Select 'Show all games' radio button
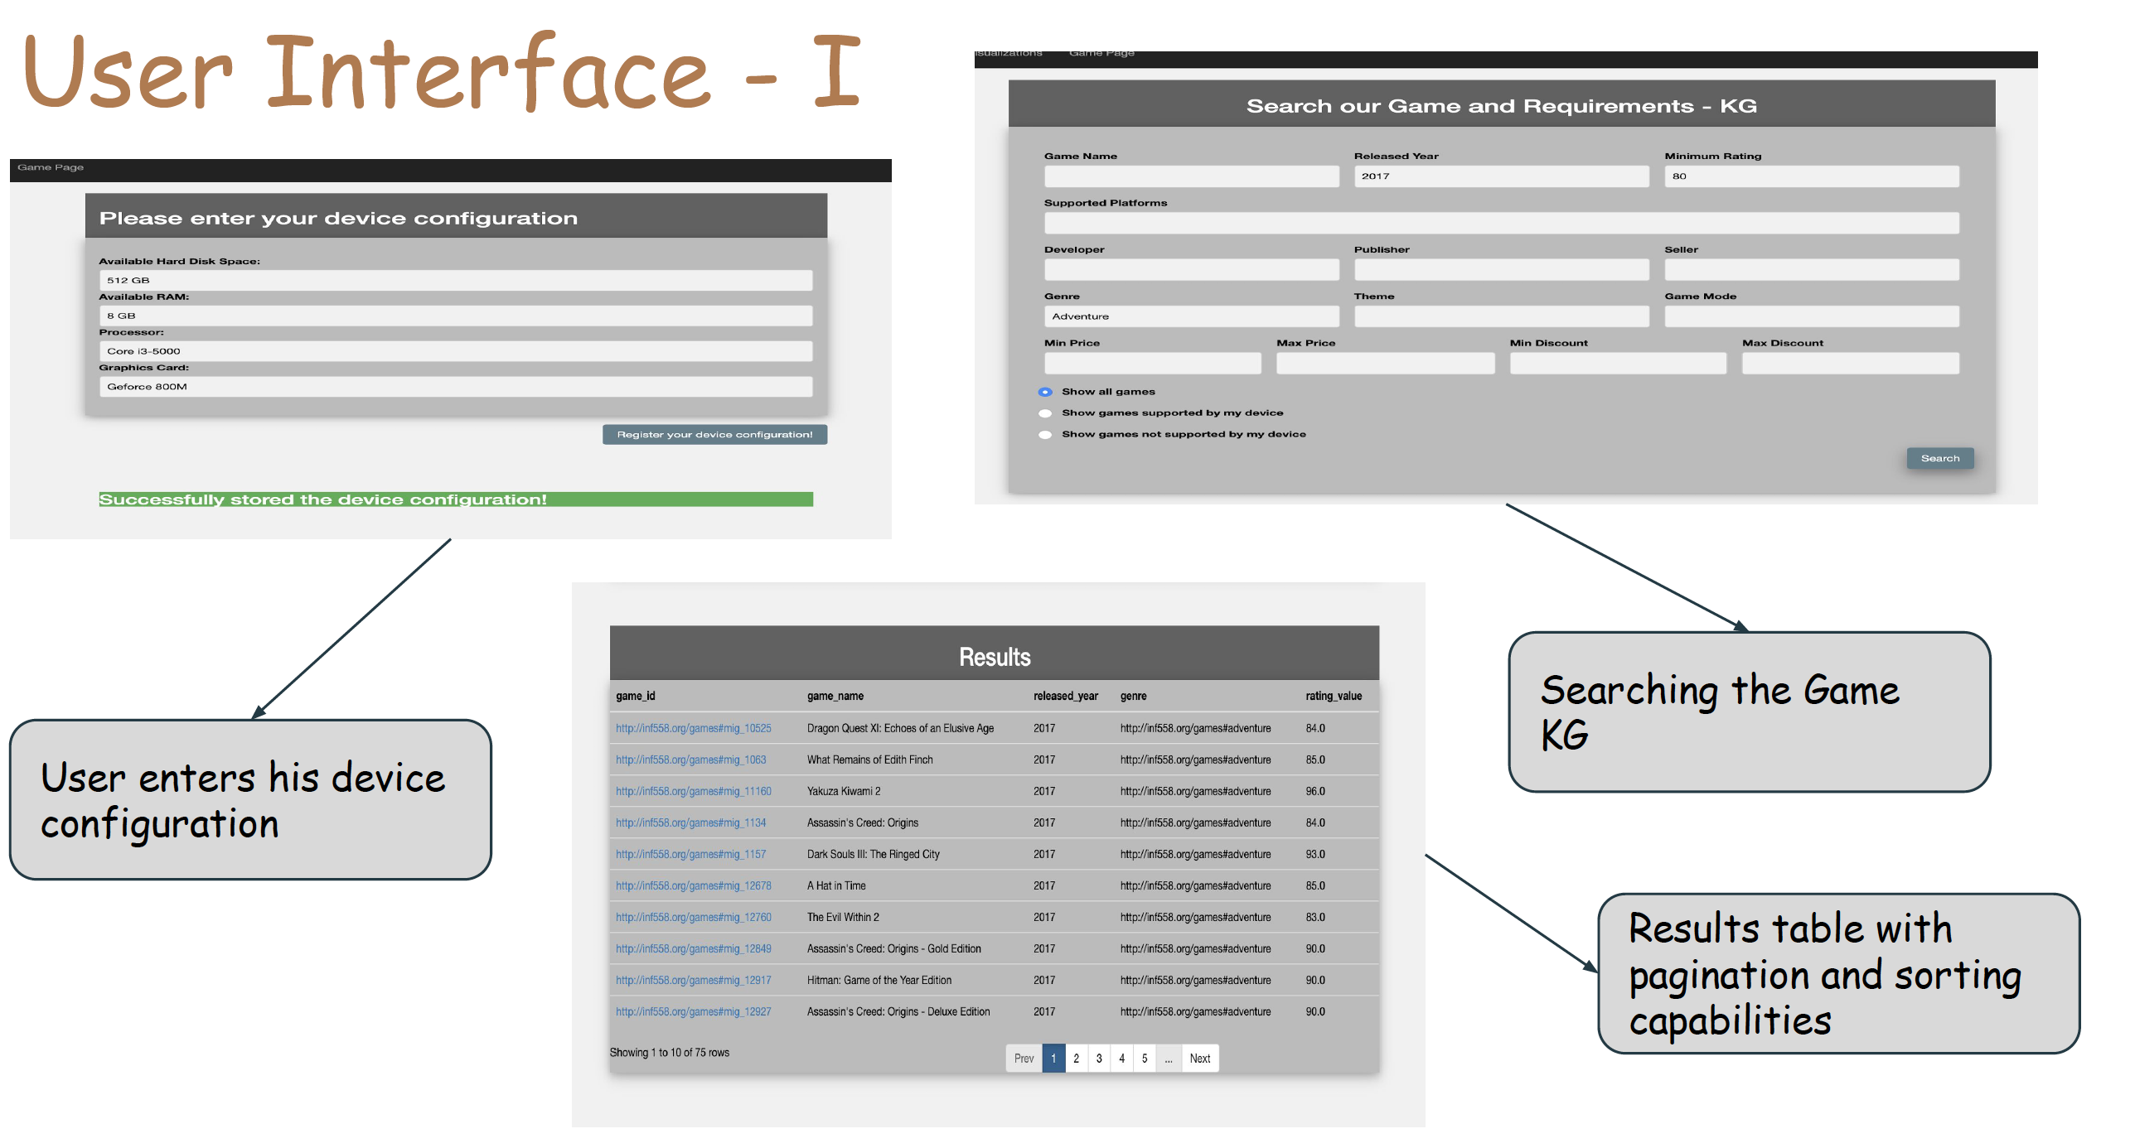 1045,392
